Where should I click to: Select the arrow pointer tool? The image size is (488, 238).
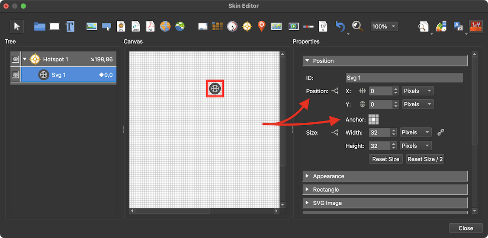17,26
